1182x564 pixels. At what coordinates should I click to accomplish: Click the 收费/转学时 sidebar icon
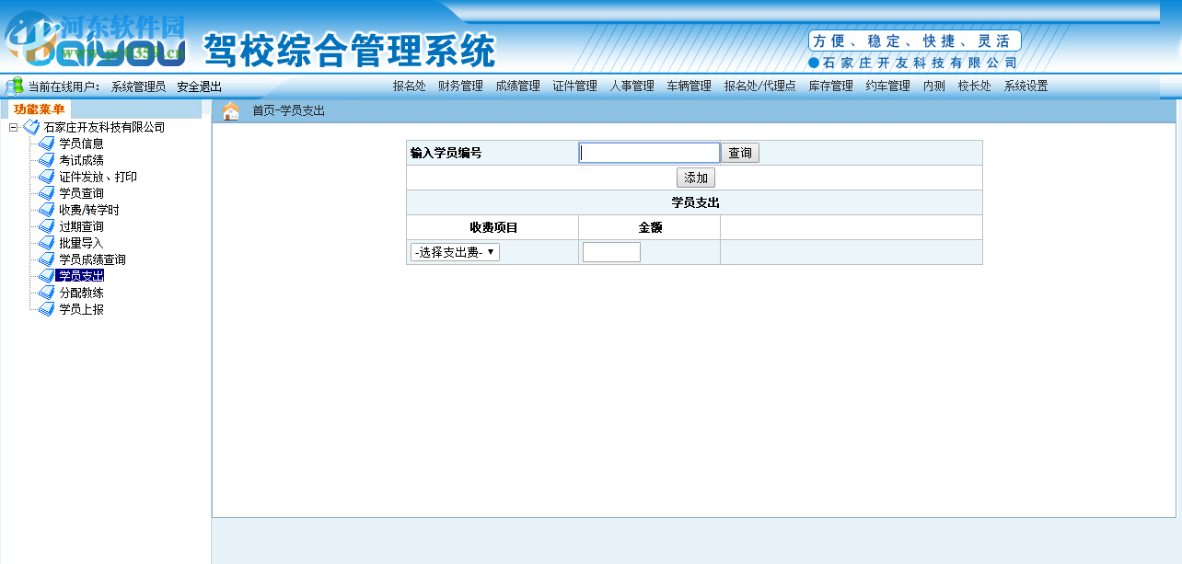click(x=46, y=210)
